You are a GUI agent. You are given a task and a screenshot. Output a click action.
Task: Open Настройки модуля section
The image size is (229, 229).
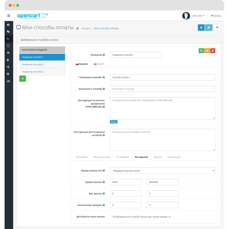tap(42, 50)
